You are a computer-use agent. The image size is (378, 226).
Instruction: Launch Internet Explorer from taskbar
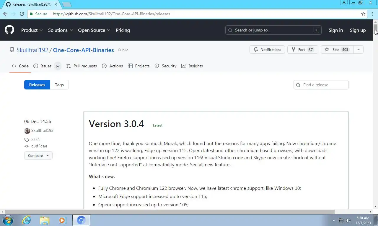[26, 220]
